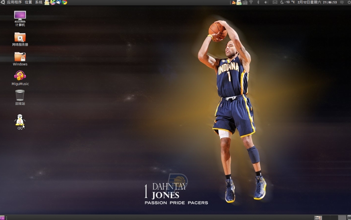This screenshot has width=351, height=220.
Task: Launch MiguMusic from the desktop
Action: 20,78
